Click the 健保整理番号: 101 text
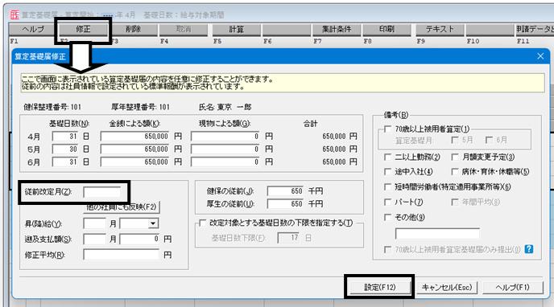554x307 pixels. point(52,107)
